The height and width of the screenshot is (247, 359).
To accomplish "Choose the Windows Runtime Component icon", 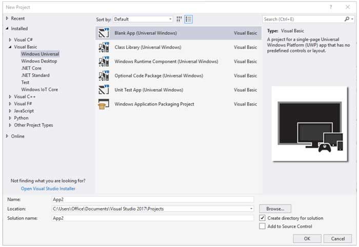I will (104, 61).
